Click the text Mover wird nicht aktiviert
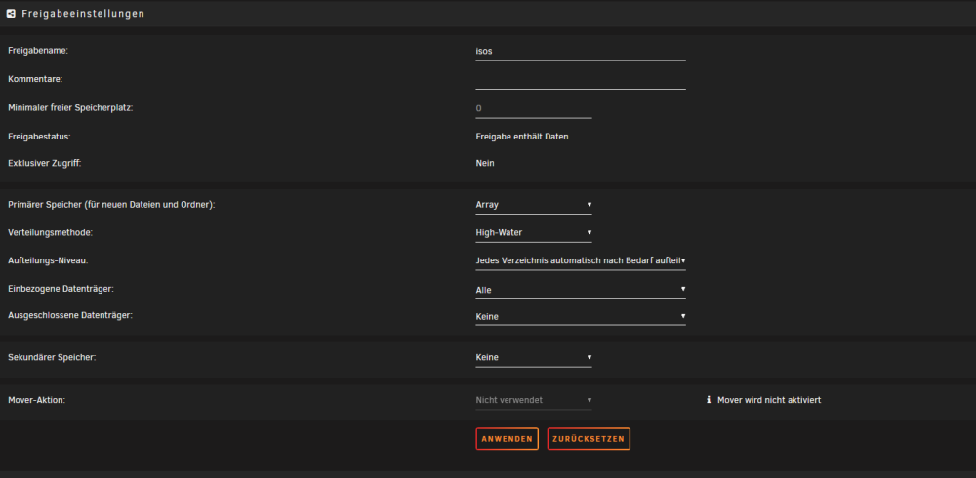The height and width of the screenshot is (478, 976). [769, 400]
